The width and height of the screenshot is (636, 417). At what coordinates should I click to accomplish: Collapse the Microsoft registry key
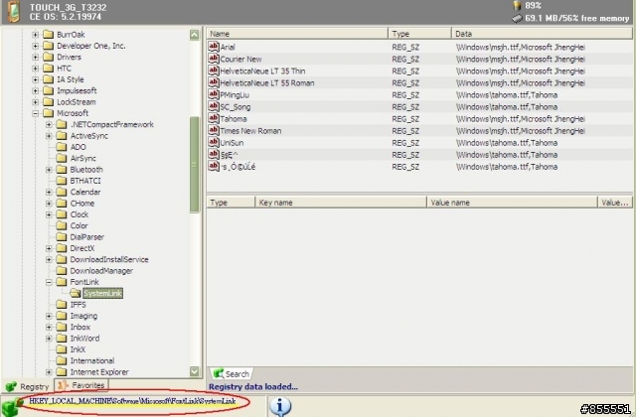coord(36,113)
